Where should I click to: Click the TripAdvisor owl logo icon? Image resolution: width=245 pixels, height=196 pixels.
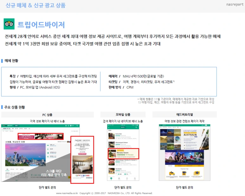[x=9, y=24]
